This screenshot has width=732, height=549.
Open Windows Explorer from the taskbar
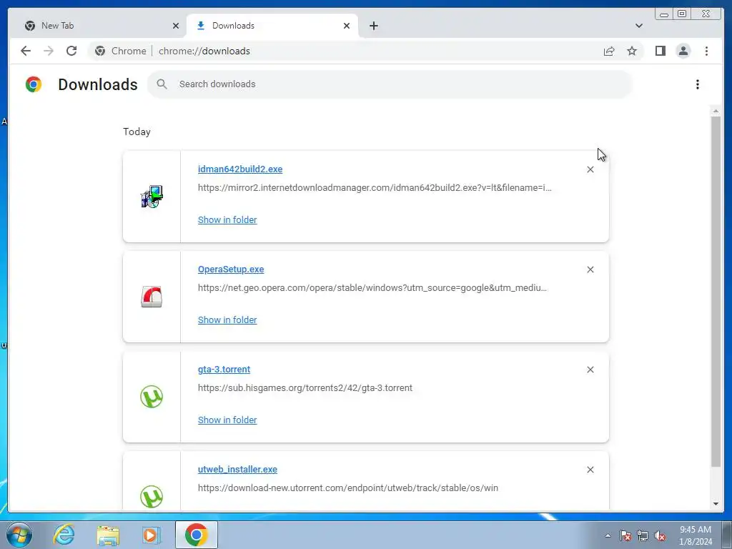108,535
